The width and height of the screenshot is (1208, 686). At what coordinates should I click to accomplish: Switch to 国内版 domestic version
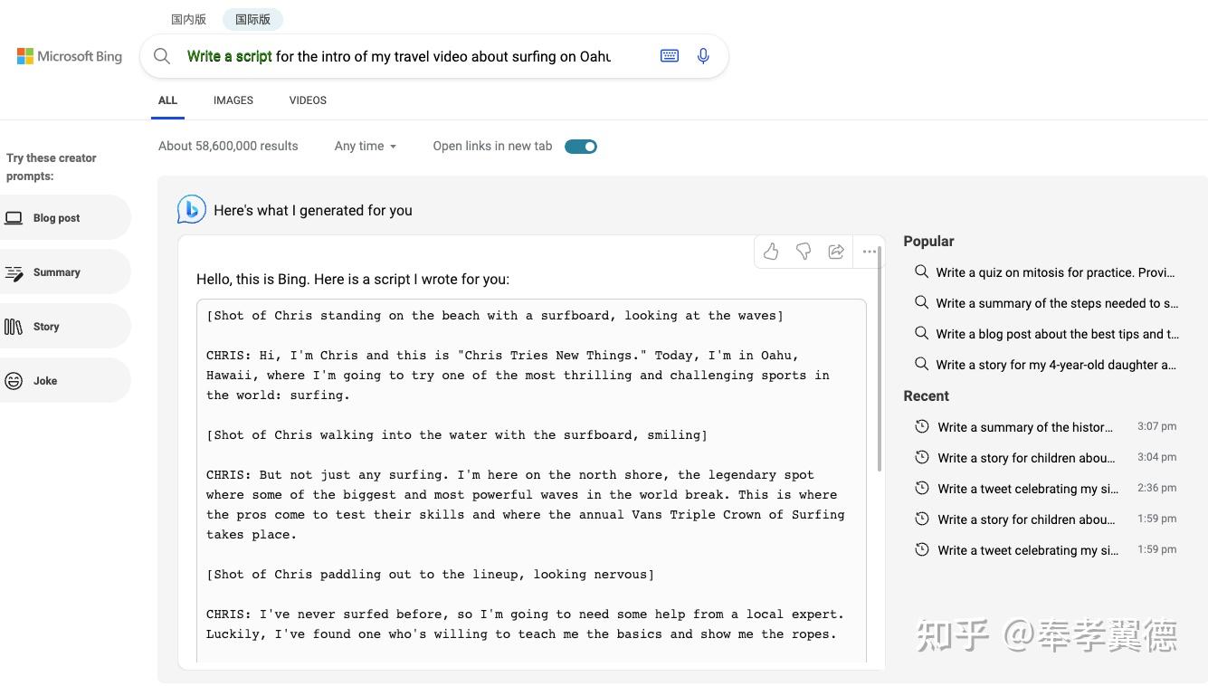point(189,19)
